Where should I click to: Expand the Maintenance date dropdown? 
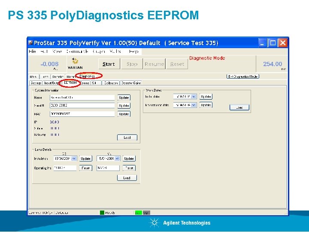194,105
